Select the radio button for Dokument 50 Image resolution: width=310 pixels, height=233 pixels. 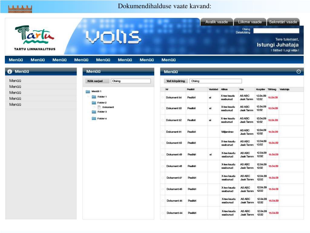pos(163,143)
